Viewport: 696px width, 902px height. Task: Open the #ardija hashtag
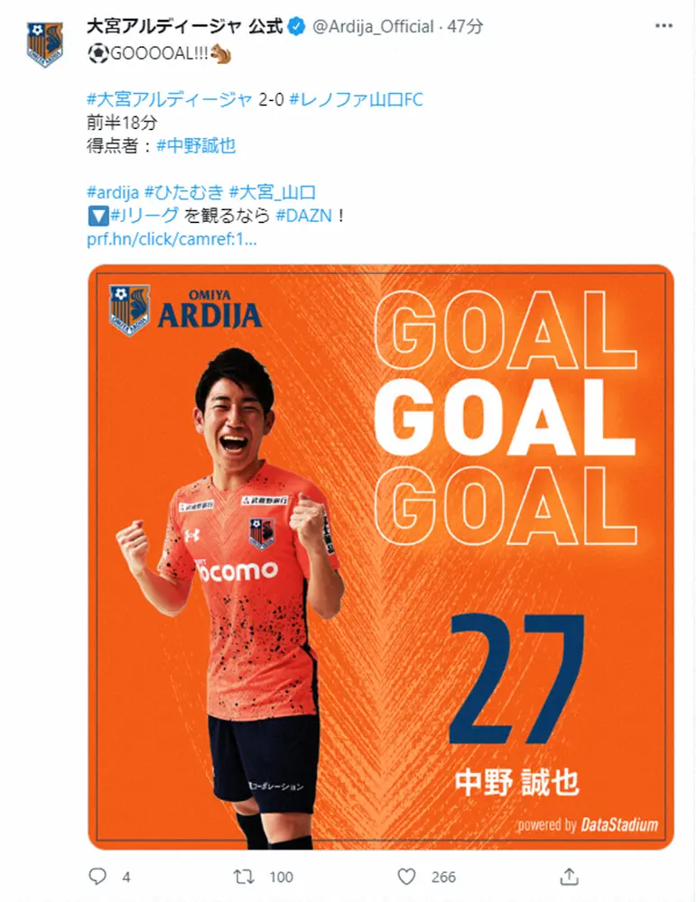pyautogui.click(x=113, y=192)
